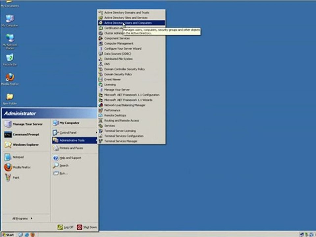Open My Computer in Start menu right pane

tap(75, 123)
